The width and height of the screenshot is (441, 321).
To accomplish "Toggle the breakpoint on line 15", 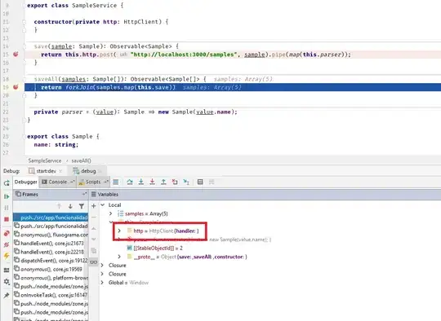I will [16, 54].
